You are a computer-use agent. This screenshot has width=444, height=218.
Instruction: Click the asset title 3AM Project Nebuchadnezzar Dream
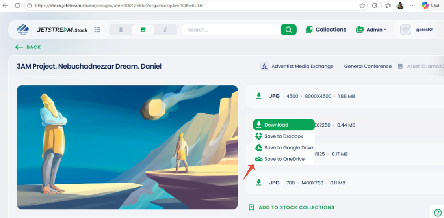[x=89, y=66]
